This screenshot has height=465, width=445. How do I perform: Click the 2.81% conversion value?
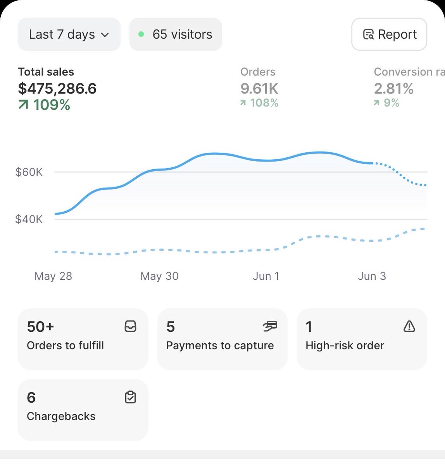tap(394, 89)
